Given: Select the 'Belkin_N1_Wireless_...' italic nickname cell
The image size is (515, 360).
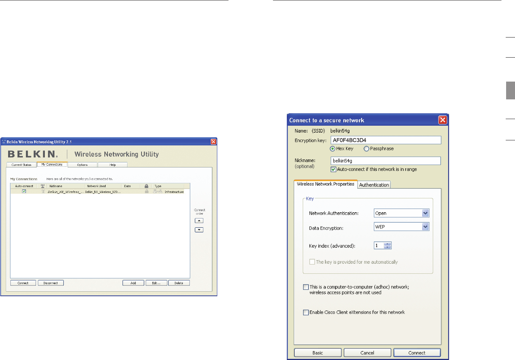Looking at the screenshot, I should (x=66, y=192).
